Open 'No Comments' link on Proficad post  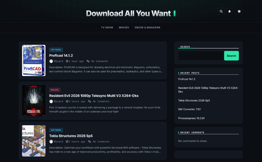tap(100, 61)
